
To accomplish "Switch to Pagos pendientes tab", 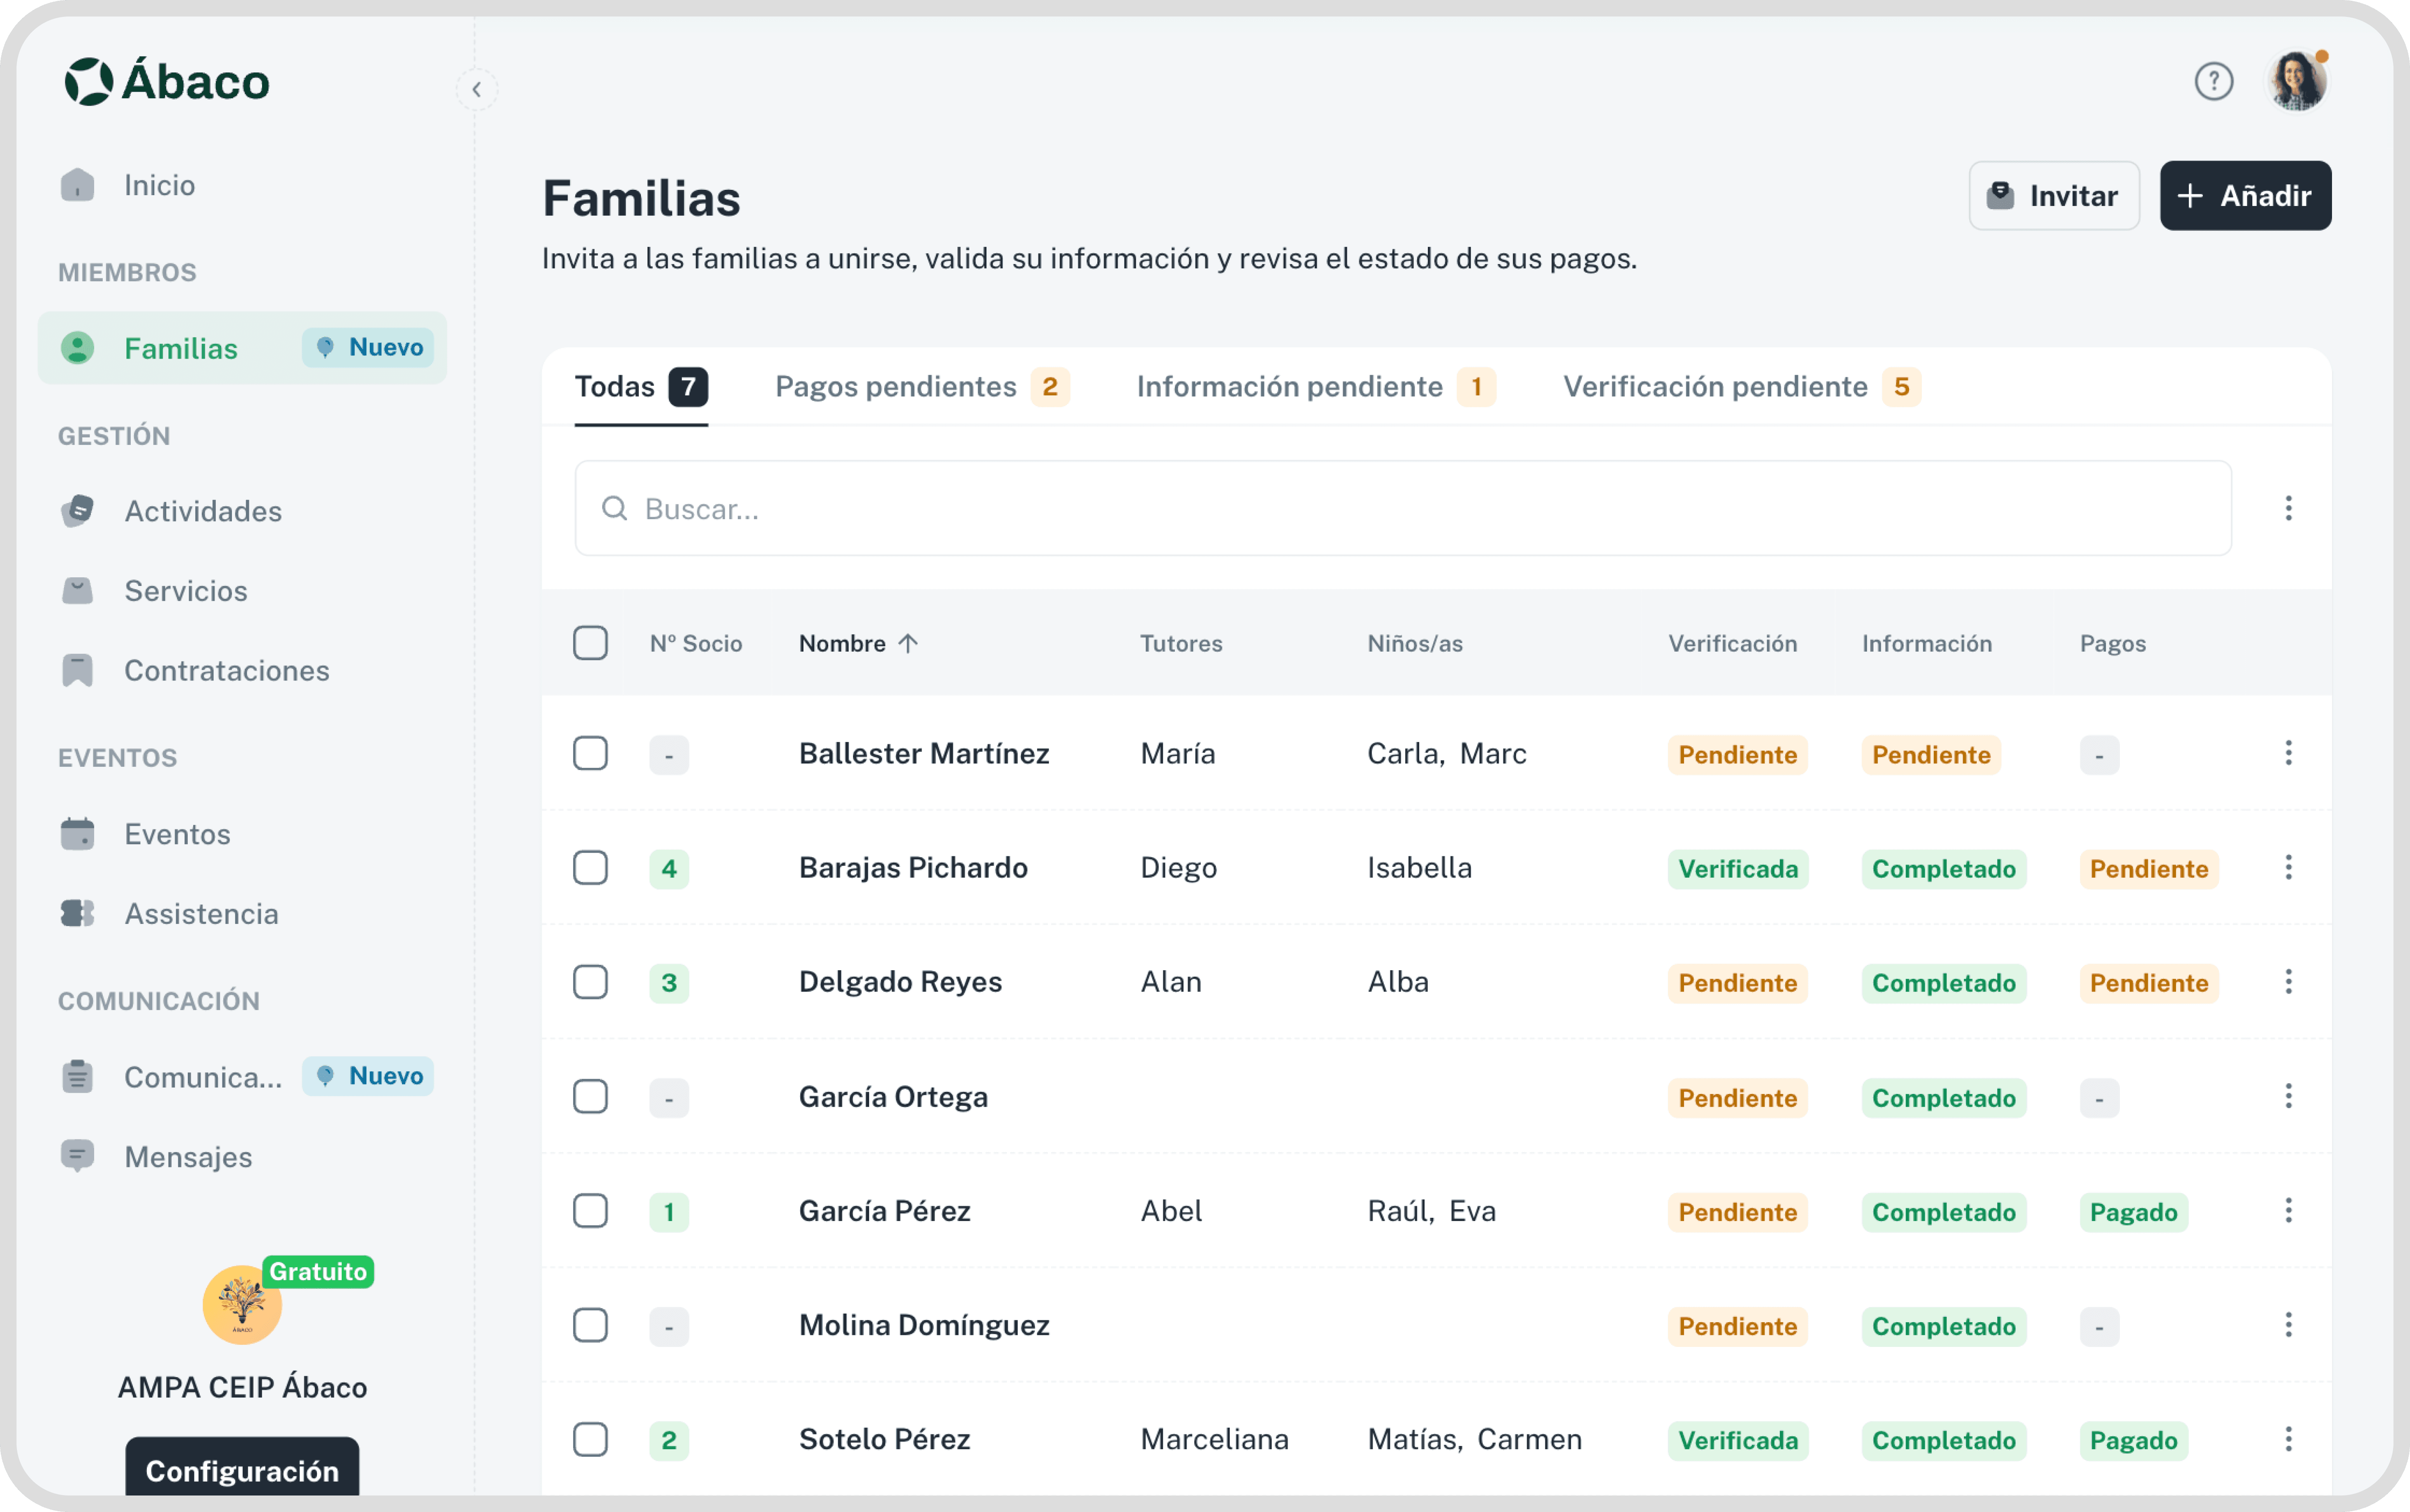I will 921,387.
